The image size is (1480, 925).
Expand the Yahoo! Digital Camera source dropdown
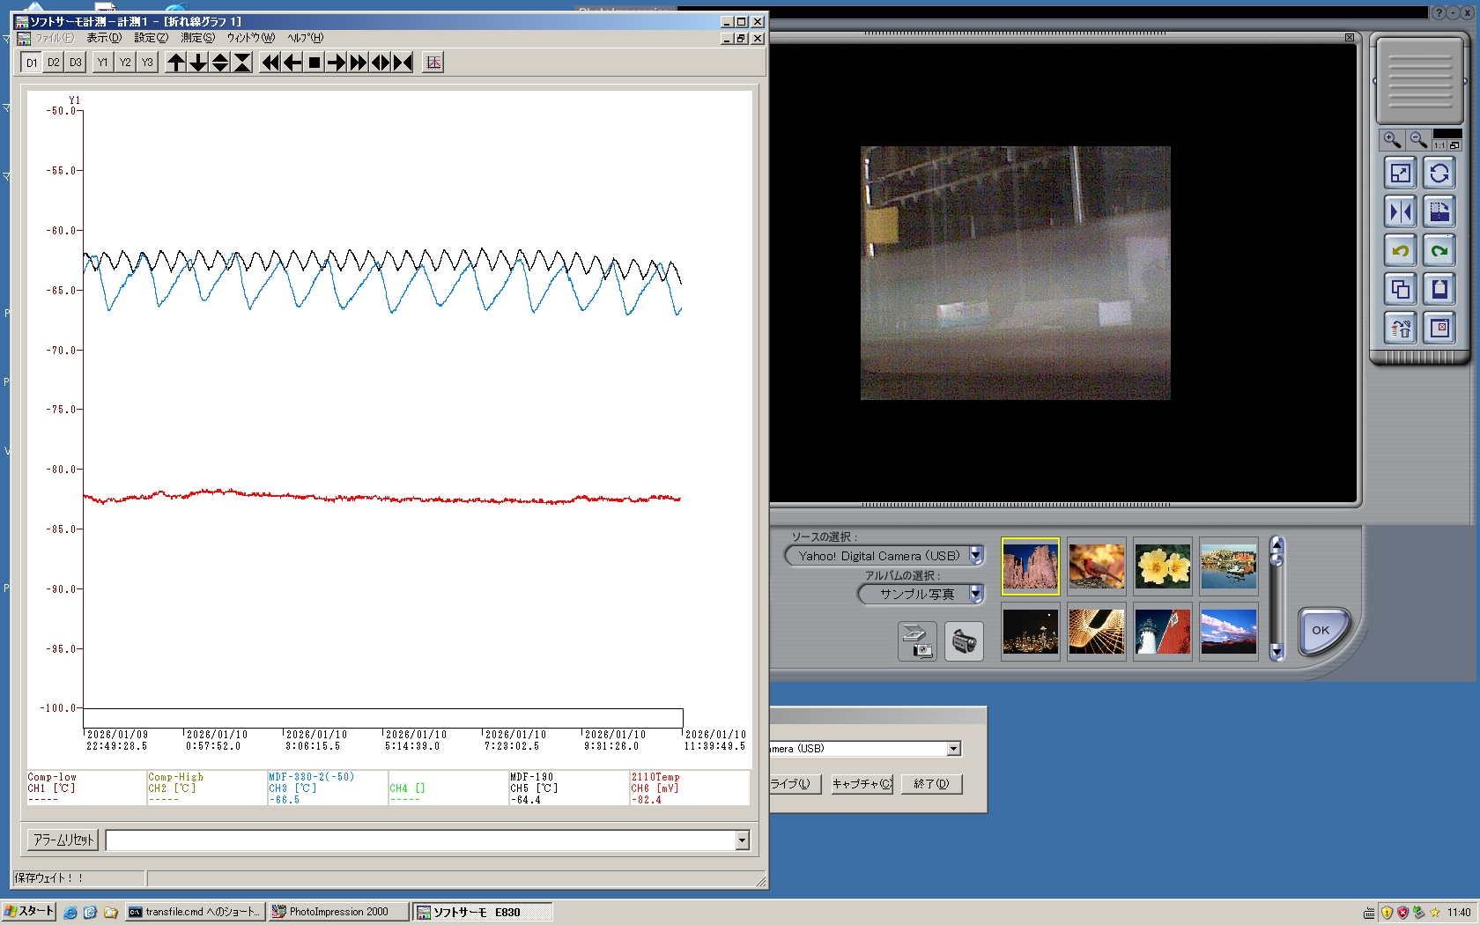(x=976, y=556)
